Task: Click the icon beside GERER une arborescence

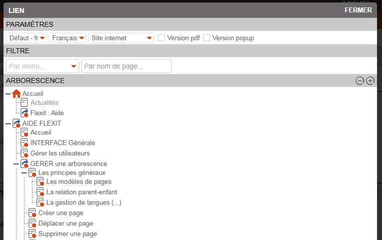Action: 24,163
